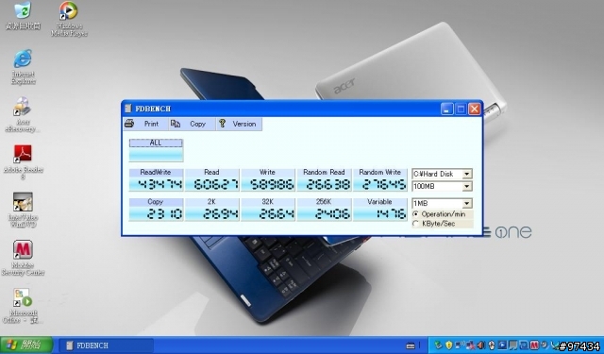Start the Read benchmark

click(x=211, y=179)
